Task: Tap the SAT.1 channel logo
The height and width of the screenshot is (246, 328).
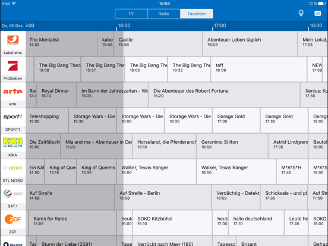Action: [13, 194]
